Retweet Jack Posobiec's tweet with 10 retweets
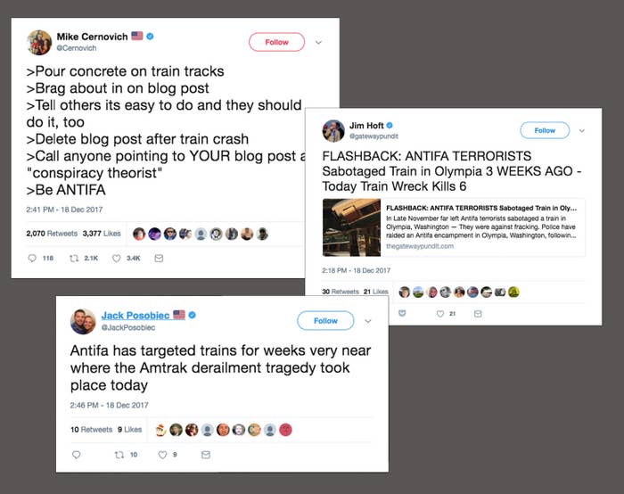624x494 pixels. coord(119,455)
